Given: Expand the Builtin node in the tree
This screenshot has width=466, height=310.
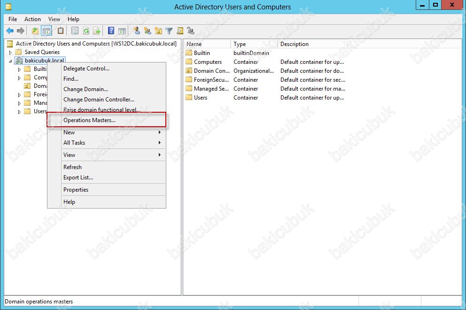Looking at the screenshot, I should 19,70.
